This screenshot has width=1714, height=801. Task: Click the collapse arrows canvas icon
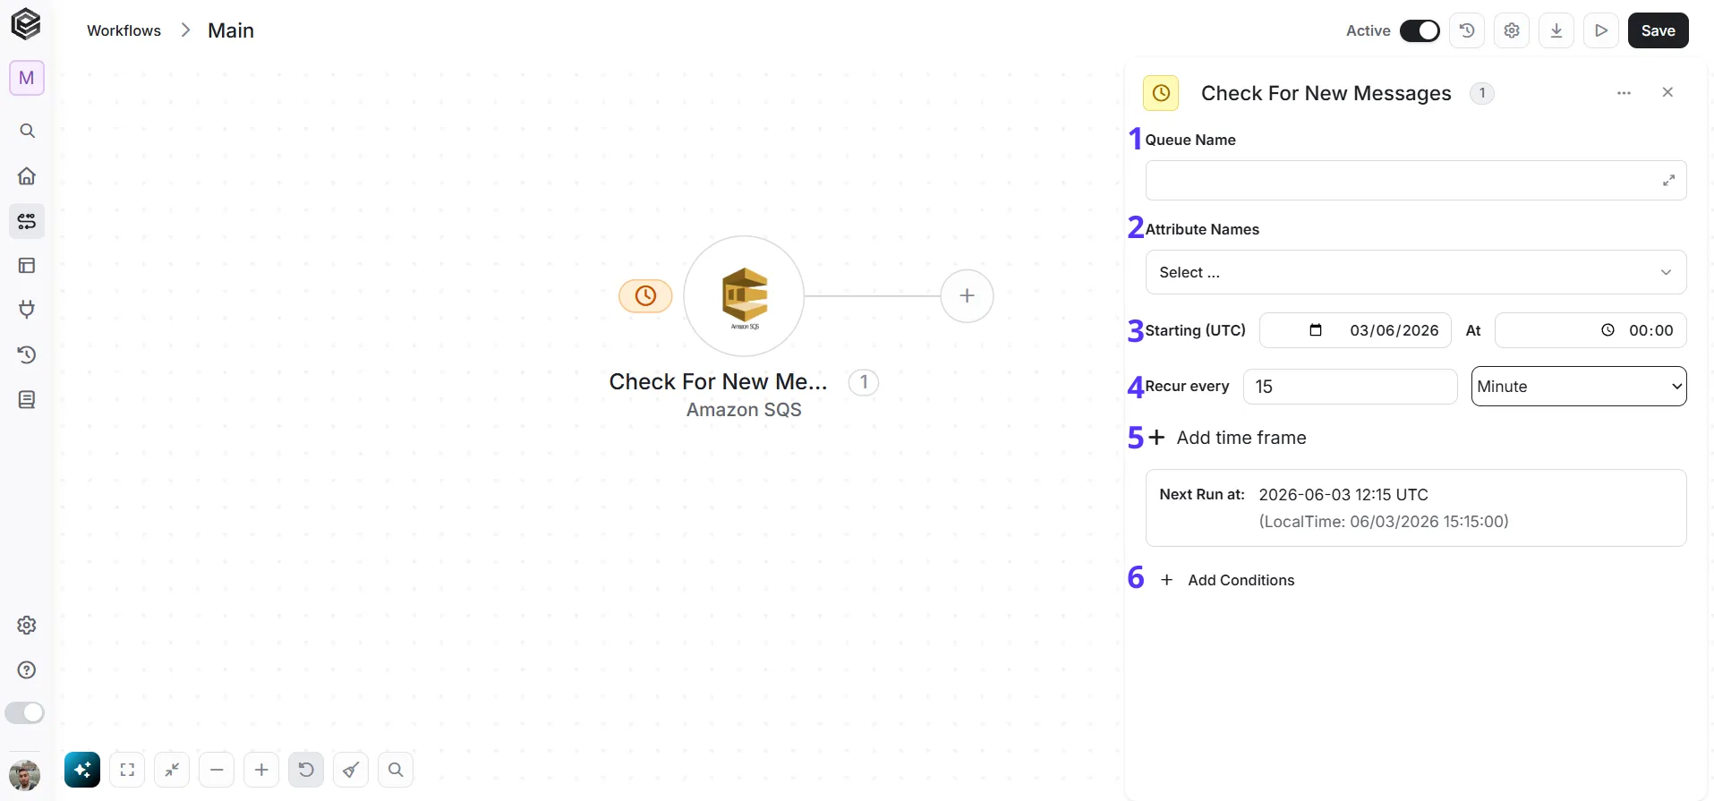172,770
